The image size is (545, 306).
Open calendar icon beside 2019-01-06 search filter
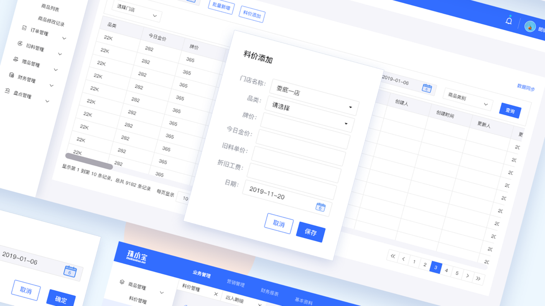coord(427,88)
